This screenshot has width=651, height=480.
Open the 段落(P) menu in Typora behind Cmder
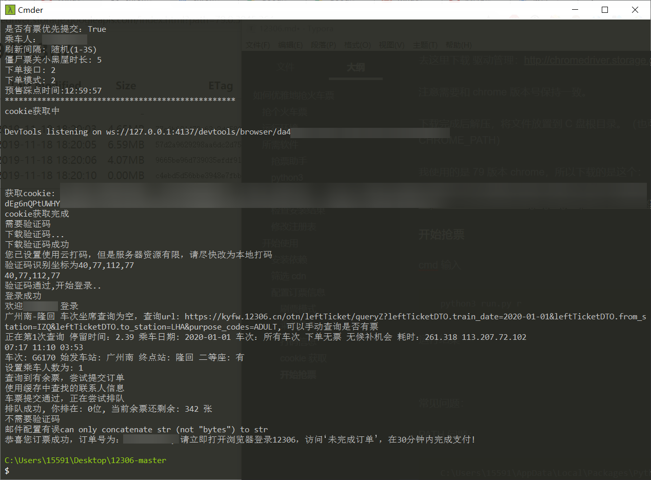click(323, 45)
